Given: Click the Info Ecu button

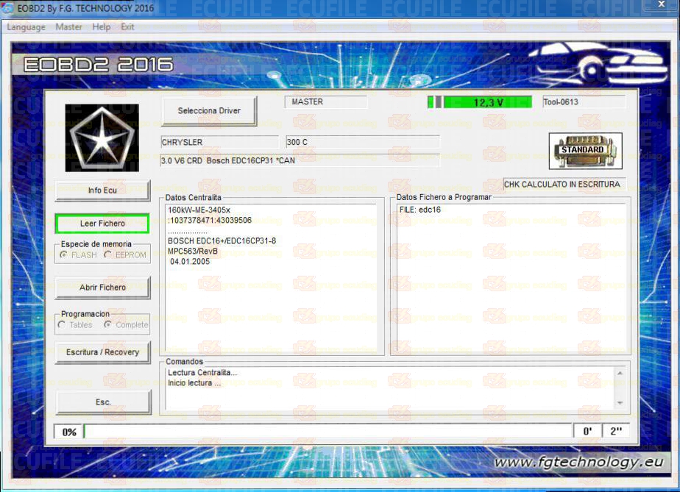Looking at the screenshot, I should pos(103,190).
